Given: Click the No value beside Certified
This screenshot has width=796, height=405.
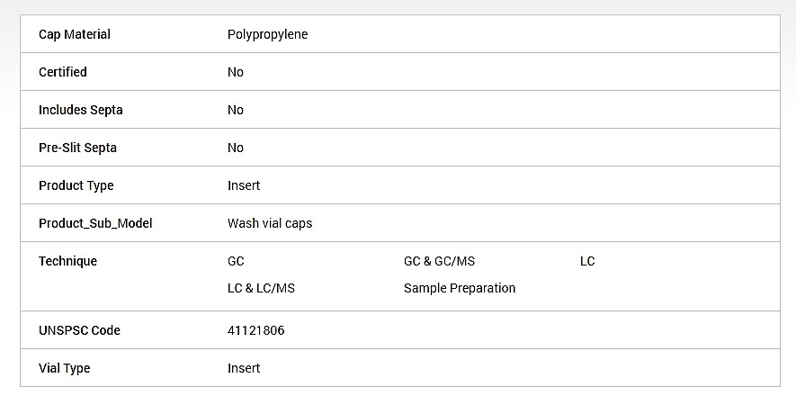Looking at the screenshot, I should (x=236, y=72).
